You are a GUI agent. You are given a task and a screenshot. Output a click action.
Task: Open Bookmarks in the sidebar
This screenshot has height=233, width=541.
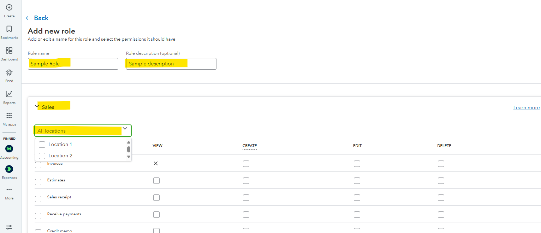9,29
